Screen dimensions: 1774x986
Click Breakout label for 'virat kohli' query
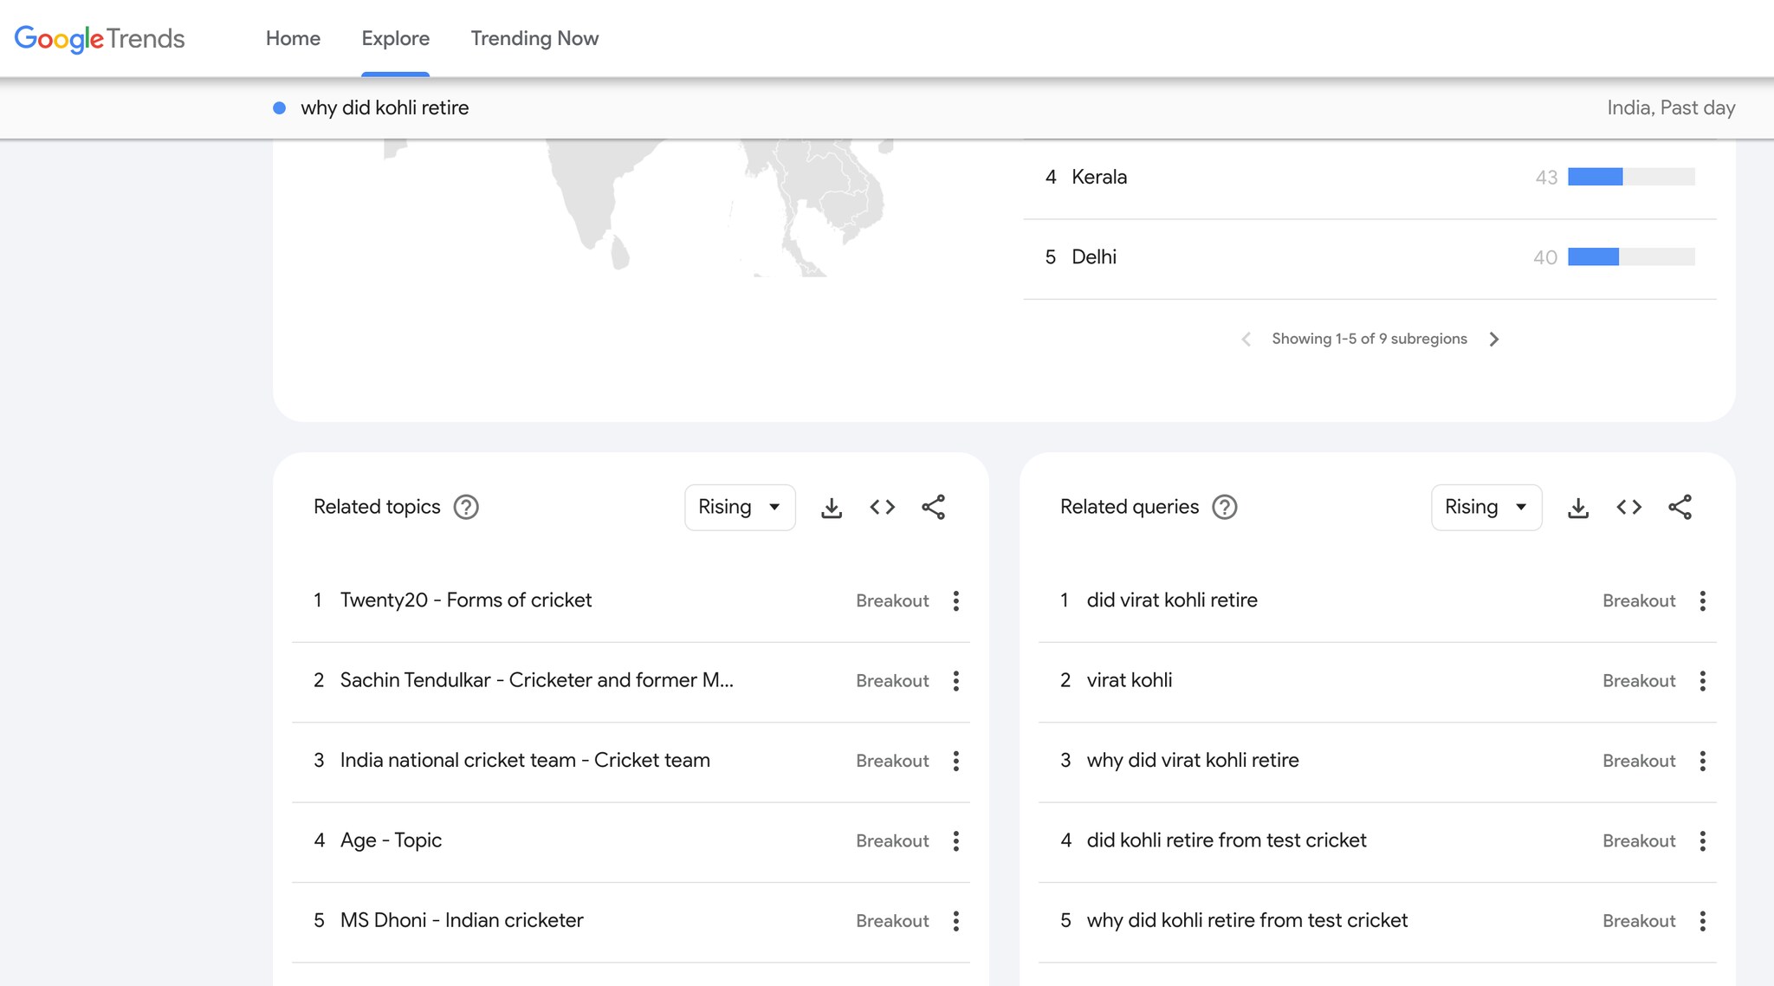(x=1639, y=680)
